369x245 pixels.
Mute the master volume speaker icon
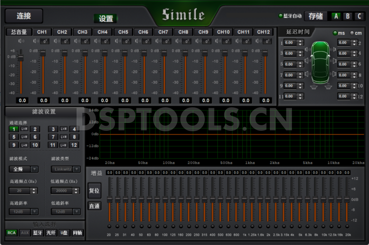[21, 41]
